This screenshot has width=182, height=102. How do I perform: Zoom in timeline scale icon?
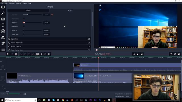tap(25, 94)
